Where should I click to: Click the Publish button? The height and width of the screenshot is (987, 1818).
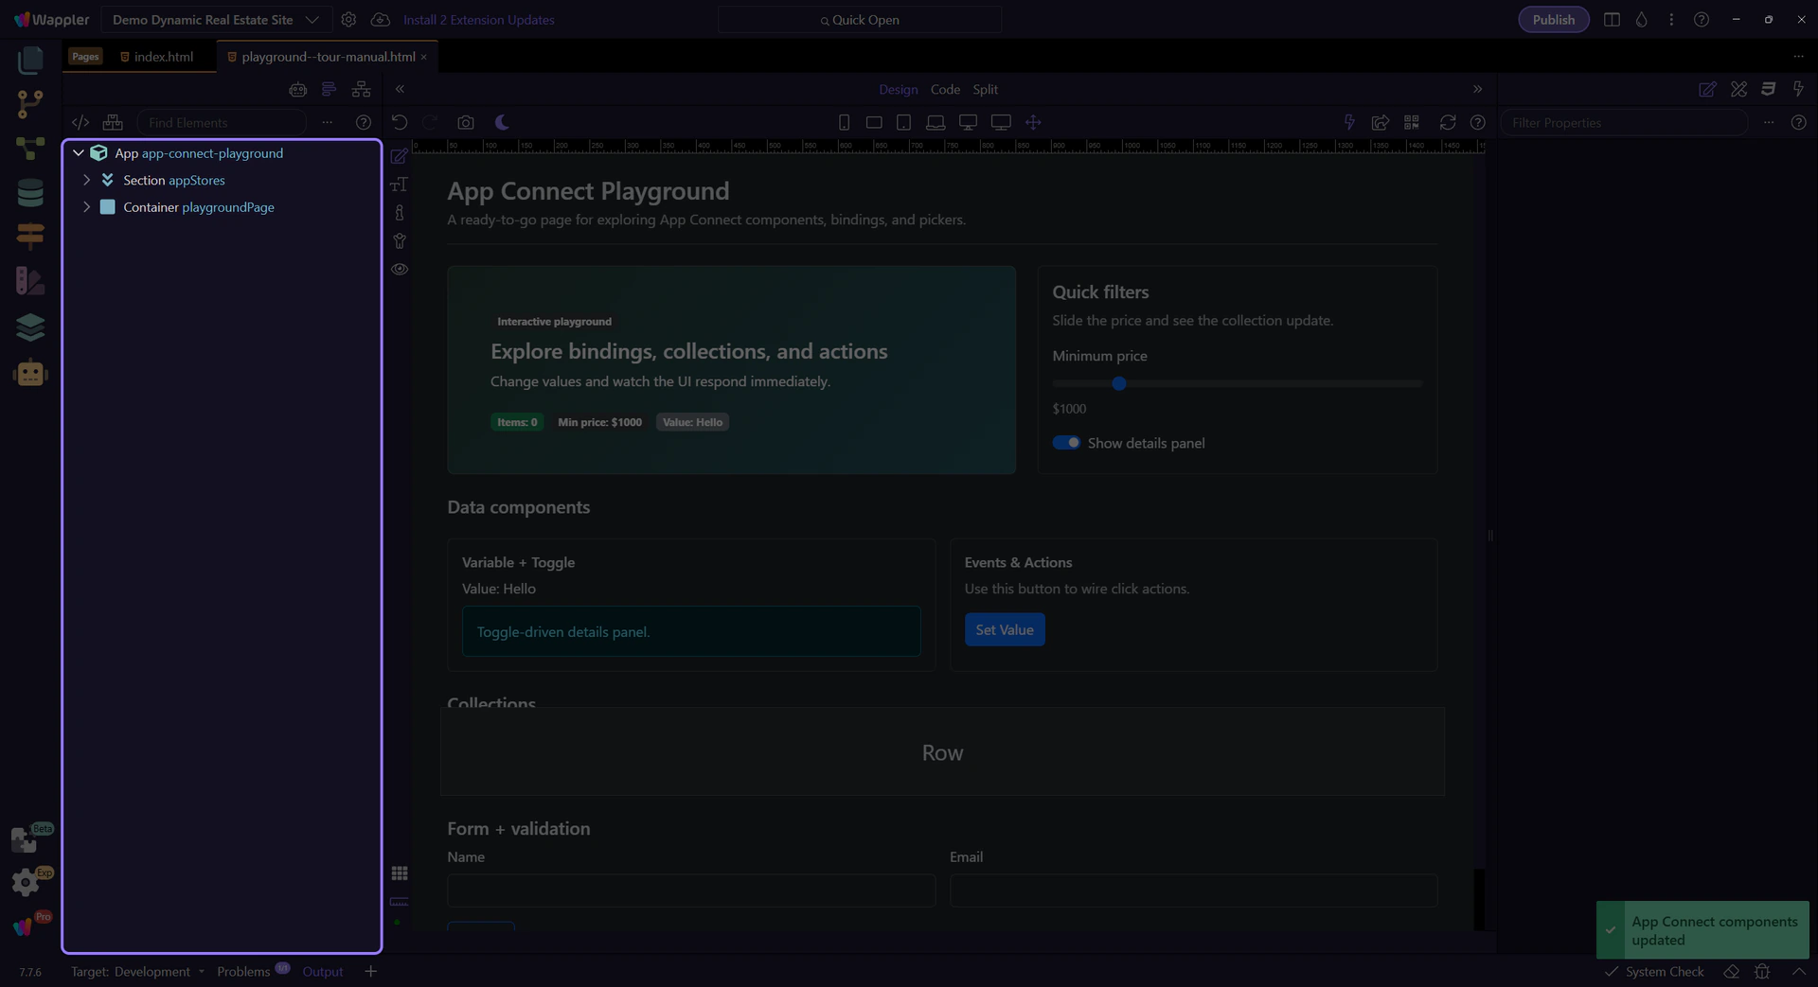[1553, 20]
